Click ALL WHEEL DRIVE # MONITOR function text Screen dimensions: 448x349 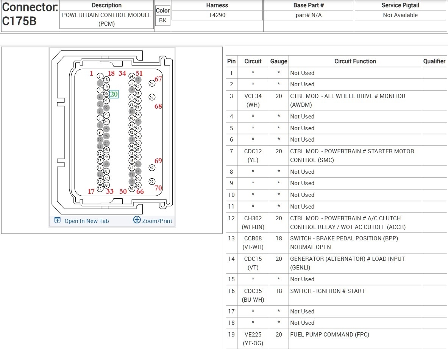pos(348,100)
